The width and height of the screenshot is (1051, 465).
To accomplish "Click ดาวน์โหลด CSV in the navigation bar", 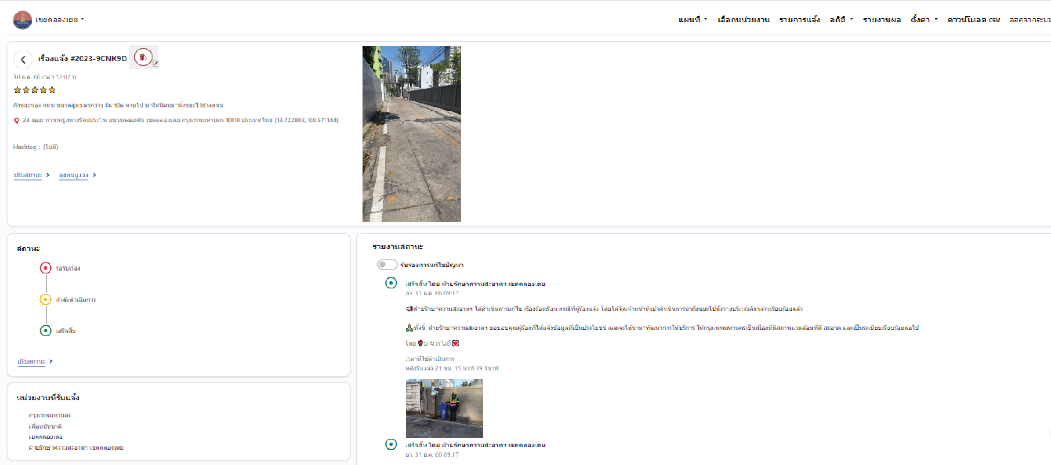I will 973,19.
